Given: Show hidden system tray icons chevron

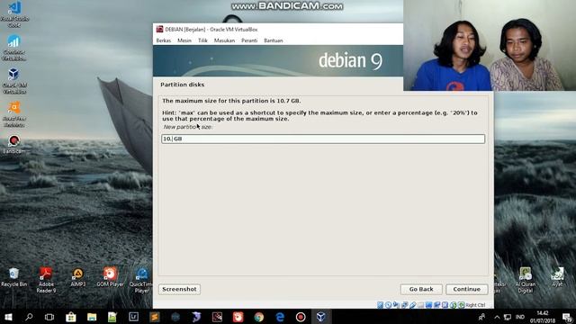Looking at the screenshot, I should point(497,317).
